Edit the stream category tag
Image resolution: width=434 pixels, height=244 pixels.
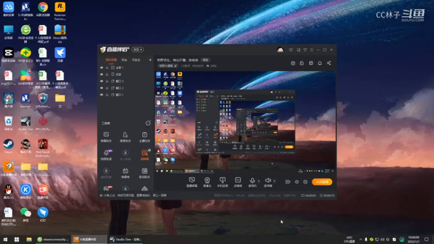tap(168, 66)
